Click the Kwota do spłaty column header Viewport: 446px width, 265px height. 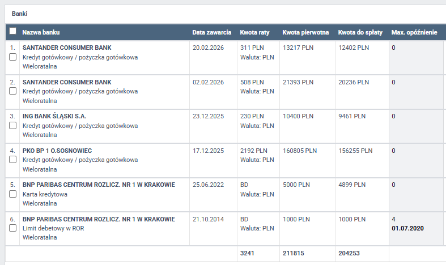[360, 32]
